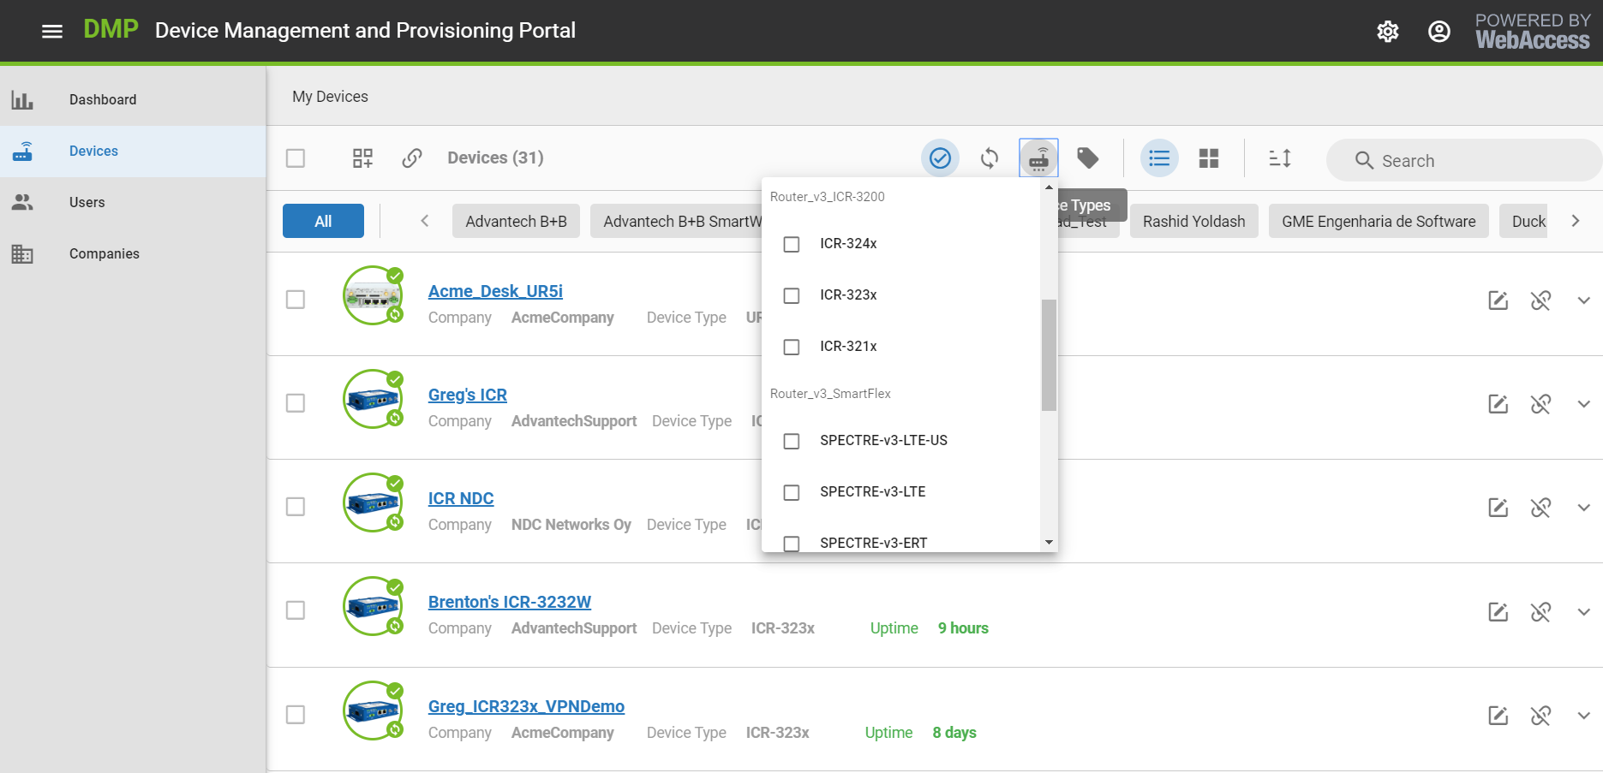Screen dimensions: 1603x773
Task: Expand the ICR NDC device row
Action: 1583,508
